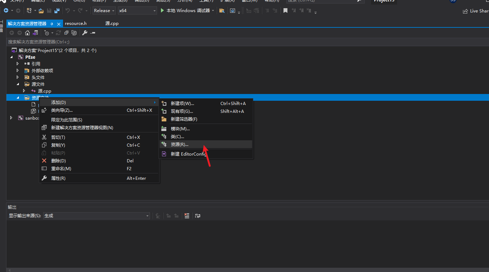489x272 pixels.
Task: Click the find in files icon
Action: [x=222, y=11]
